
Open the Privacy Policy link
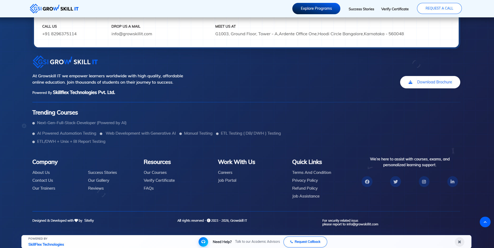pos(305,180)
